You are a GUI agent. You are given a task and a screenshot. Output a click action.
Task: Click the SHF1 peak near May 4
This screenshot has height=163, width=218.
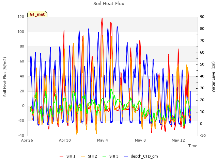102,18
